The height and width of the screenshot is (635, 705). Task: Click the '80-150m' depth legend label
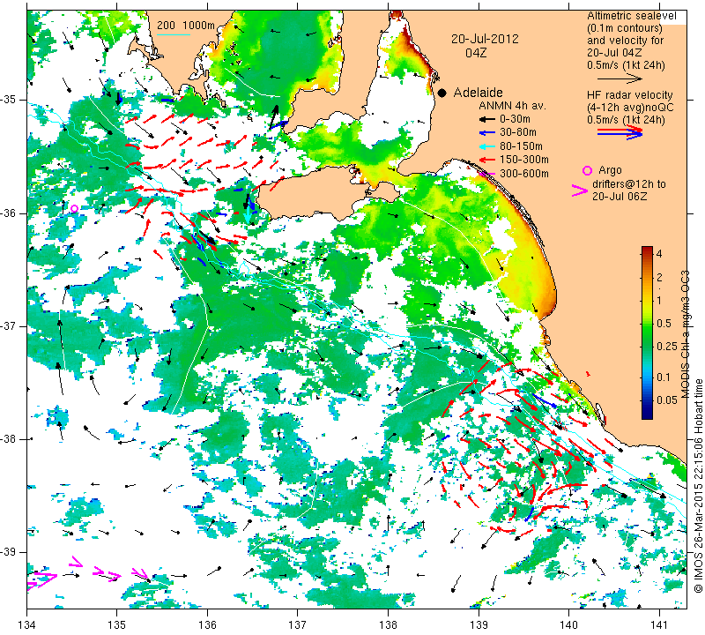click(x=521, y=146)
